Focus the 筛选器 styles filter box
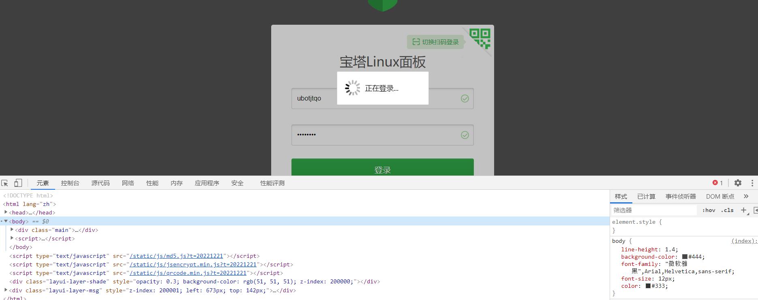 [x=654, y=210]
